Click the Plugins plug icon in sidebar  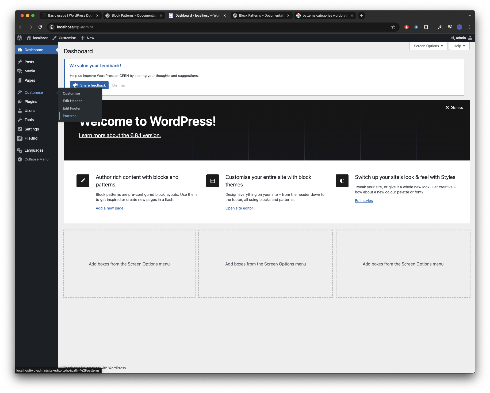[x=20, y=102]
